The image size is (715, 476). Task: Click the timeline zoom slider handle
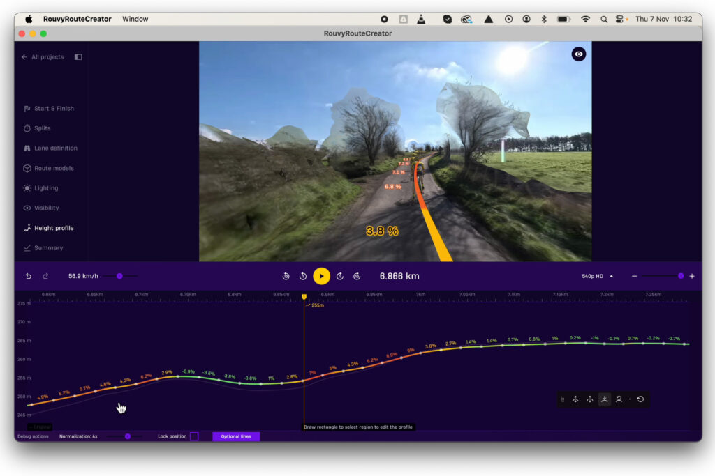(681, 276)
